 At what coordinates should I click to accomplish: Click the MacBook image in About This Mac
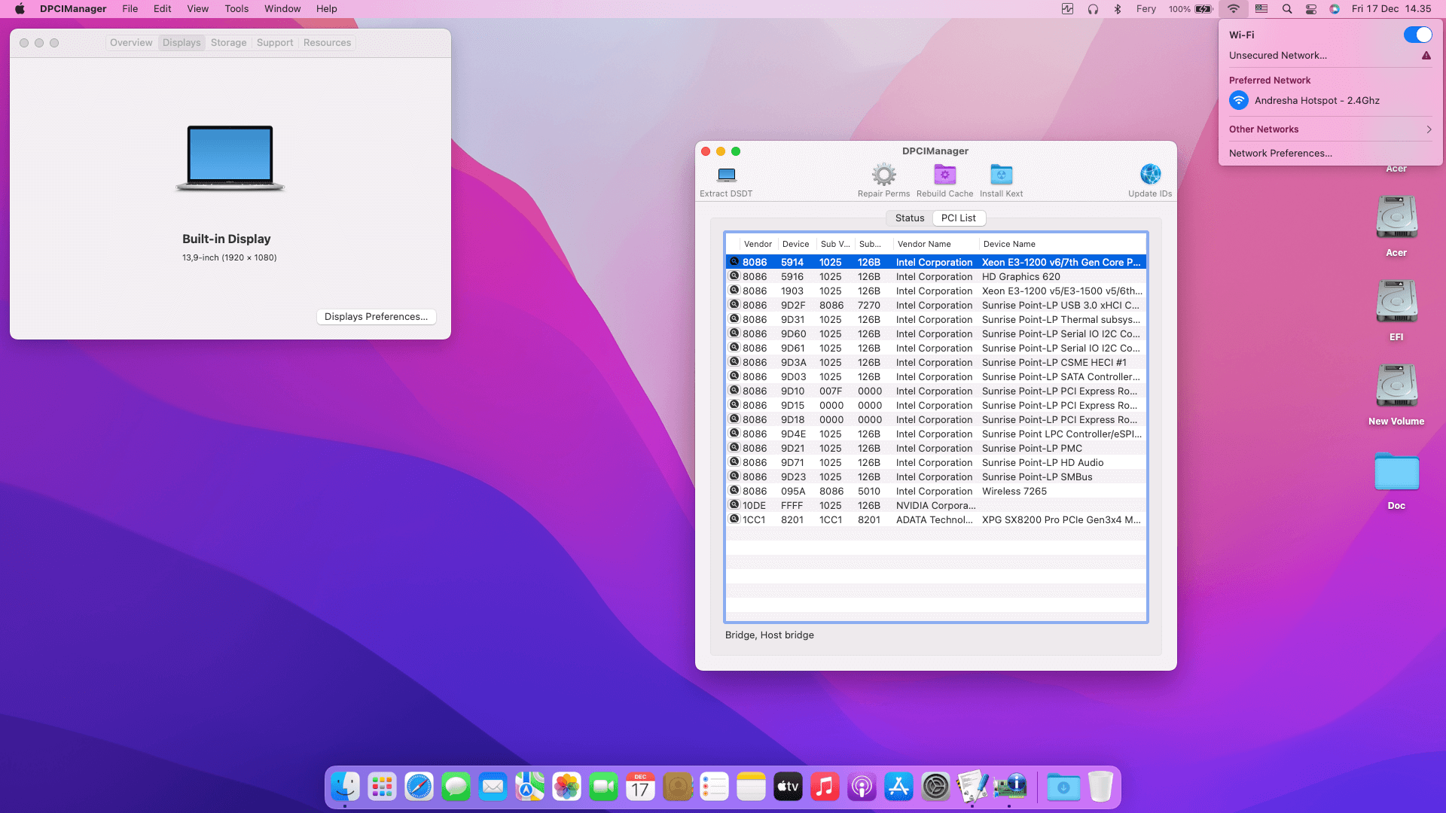click(230, 159)
